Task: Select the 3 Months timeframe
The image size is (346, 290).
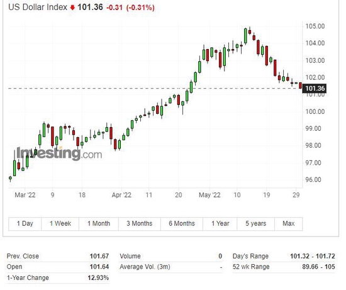Action: tap(140, 223)
